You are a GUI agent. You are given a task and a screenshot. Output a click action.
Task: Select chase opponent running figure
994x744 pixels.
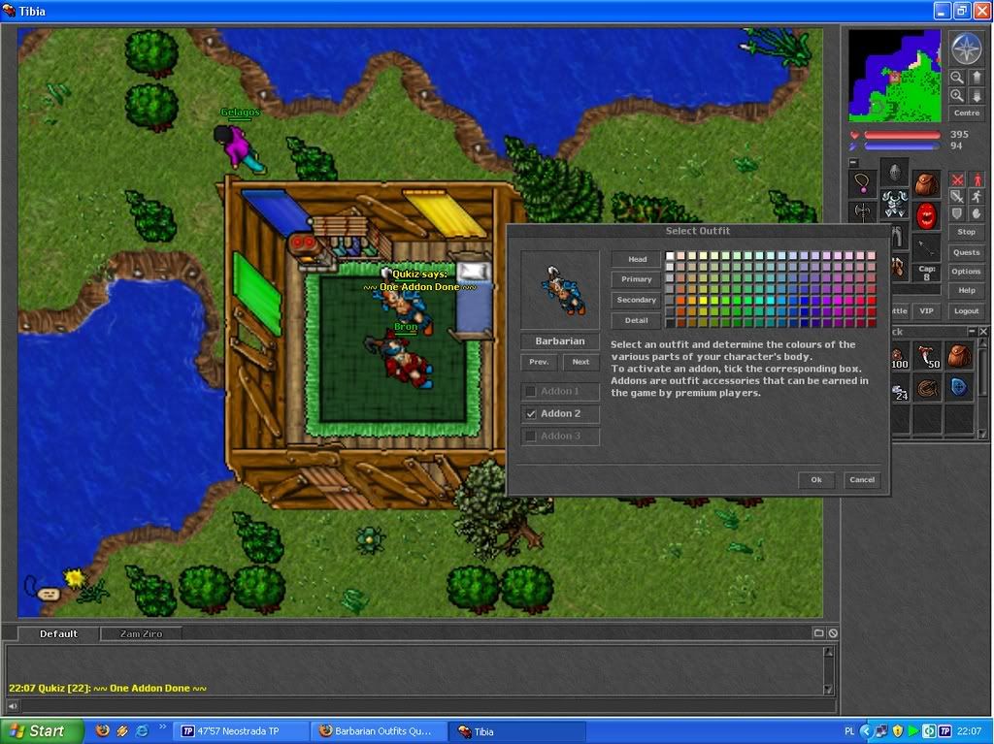pos(977,197)
